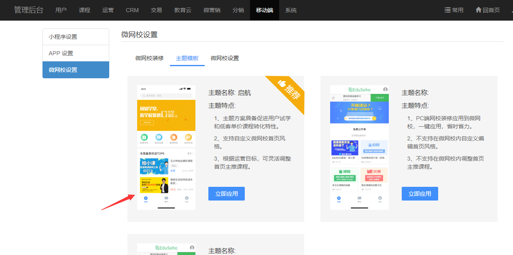Go to the 运营 section
Image resolution: width=513 pixels, height=255 pixels.
[x=108, y=10]
